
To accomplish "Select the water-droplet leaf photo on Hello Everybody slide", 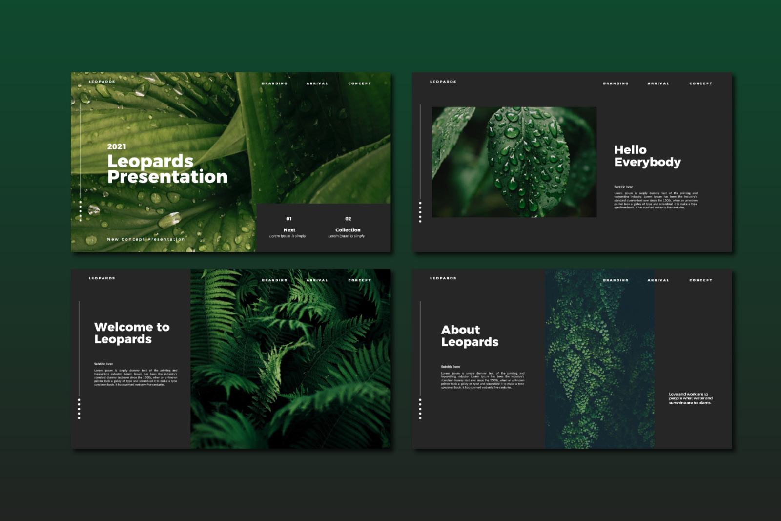I will pyautogui.click(x=514, y=162).
